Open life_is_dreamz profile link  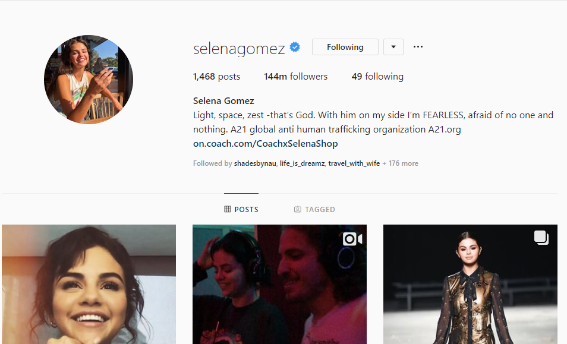(x=302, y=163)
